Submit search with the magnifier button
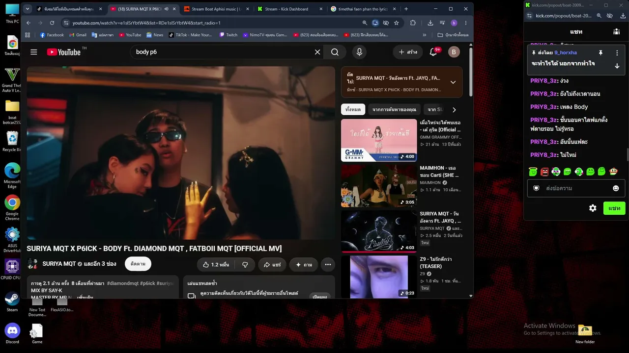629x353 pixels. (x=335, y=52)
